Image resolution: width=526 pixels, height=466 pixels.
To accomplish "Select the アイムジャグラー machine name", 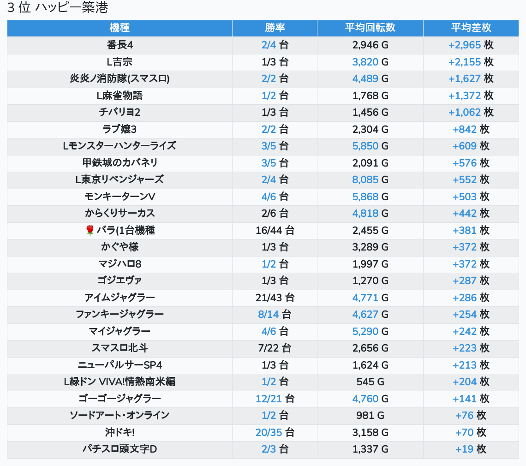I will (x=120, y=298).
